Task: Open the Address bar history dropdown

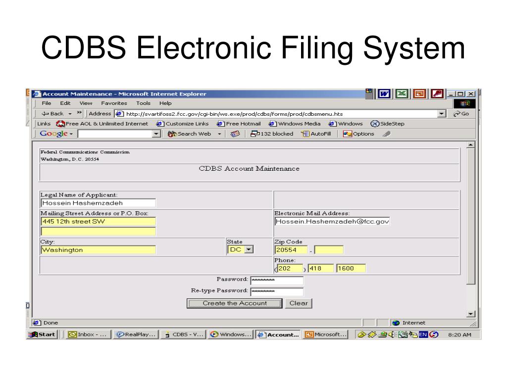Action: pos(441,113)
